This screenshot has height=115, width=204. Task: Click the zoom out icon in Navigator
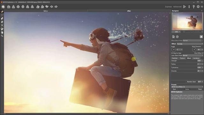pyautogui.click(x=184, y=32)
